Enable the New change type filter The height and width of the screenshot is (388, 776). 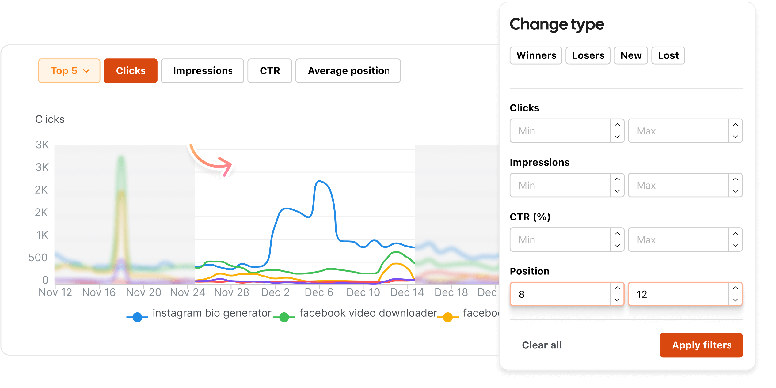(x=631, y=55)
